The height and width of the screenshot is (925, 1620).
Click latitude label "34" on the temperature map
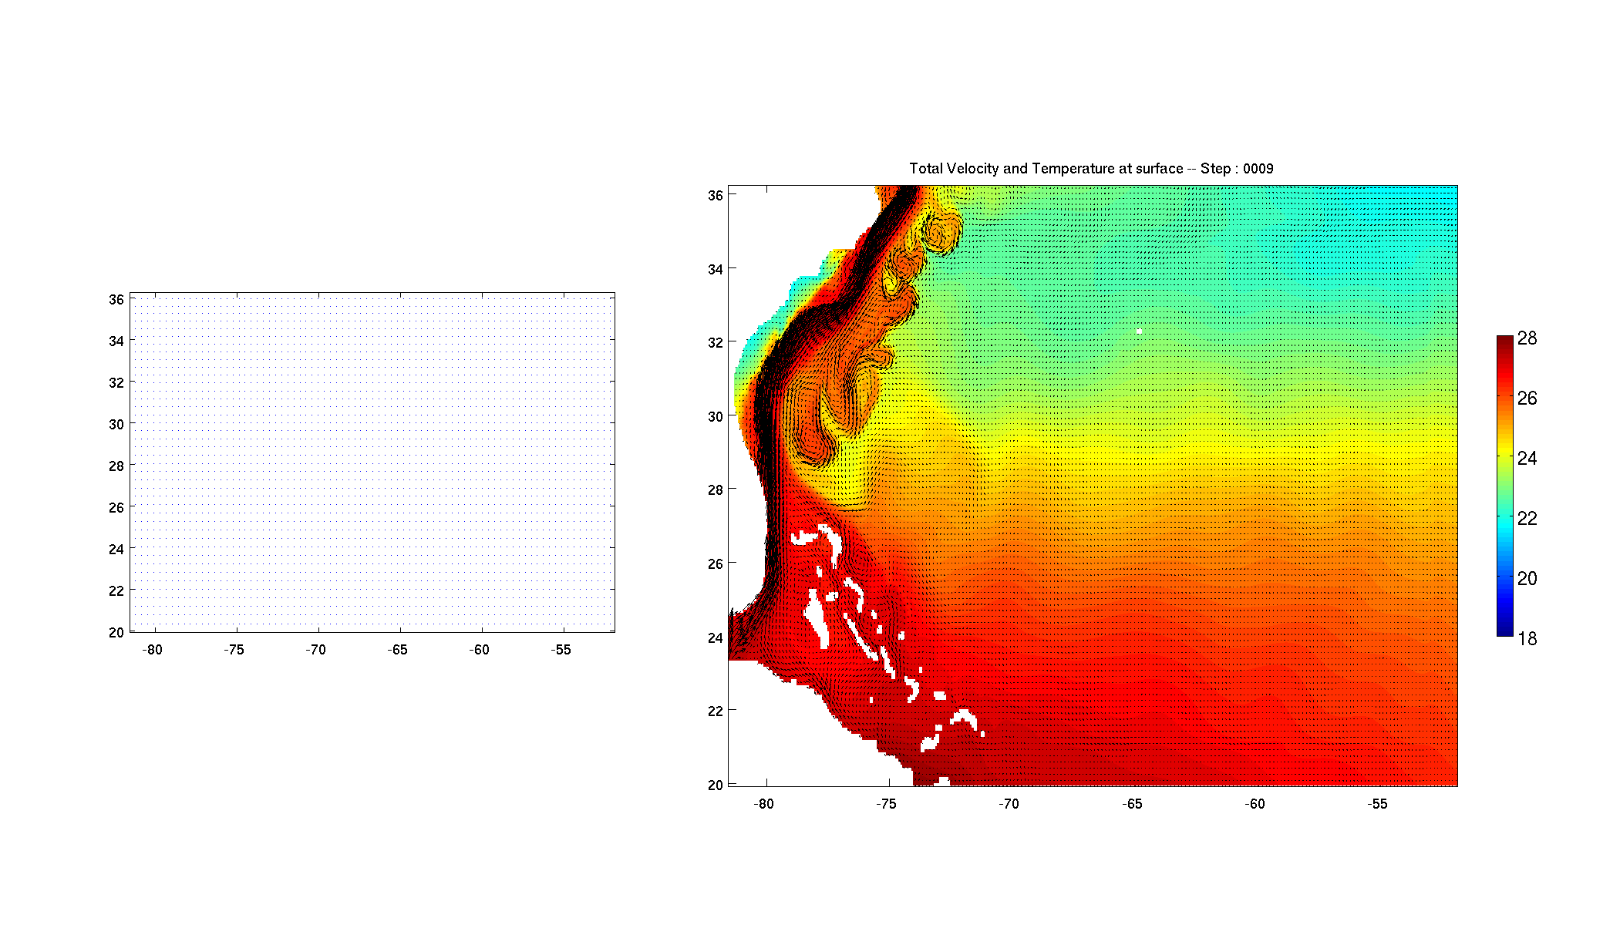[x=716, y=270]
